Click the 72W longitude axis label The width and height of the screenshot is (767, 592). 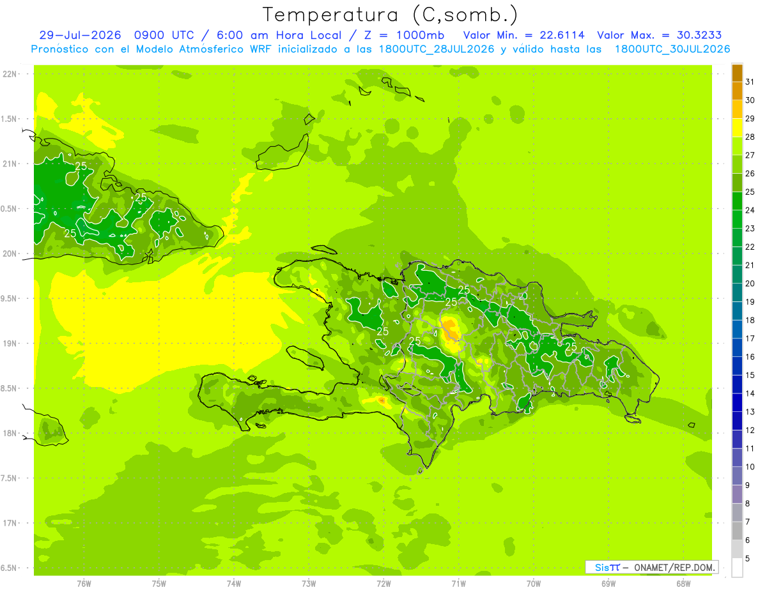384,583
